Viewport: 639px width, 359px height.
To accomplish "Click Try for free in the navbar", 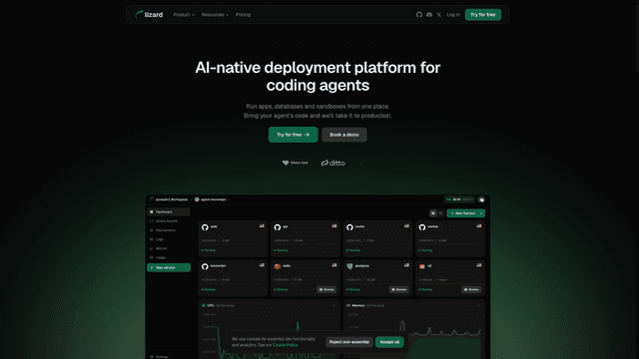I will tap(483, 15).
